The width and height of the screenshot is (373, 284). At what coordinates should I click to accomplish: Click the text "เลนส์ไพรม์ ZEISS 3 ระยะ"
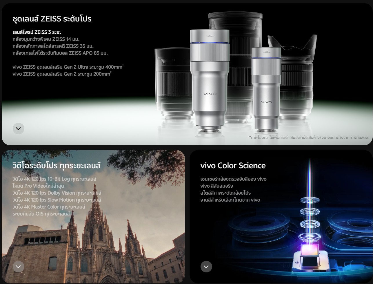[37, 32]
